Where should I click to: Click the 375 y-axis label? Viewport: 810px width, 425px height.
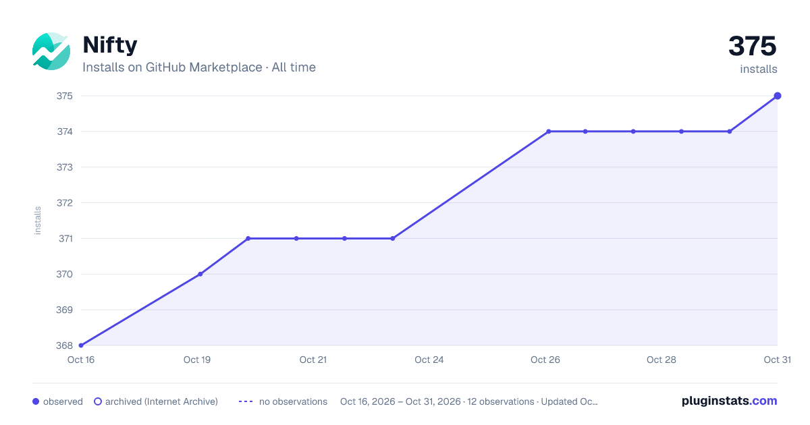(x=65, y=96)
